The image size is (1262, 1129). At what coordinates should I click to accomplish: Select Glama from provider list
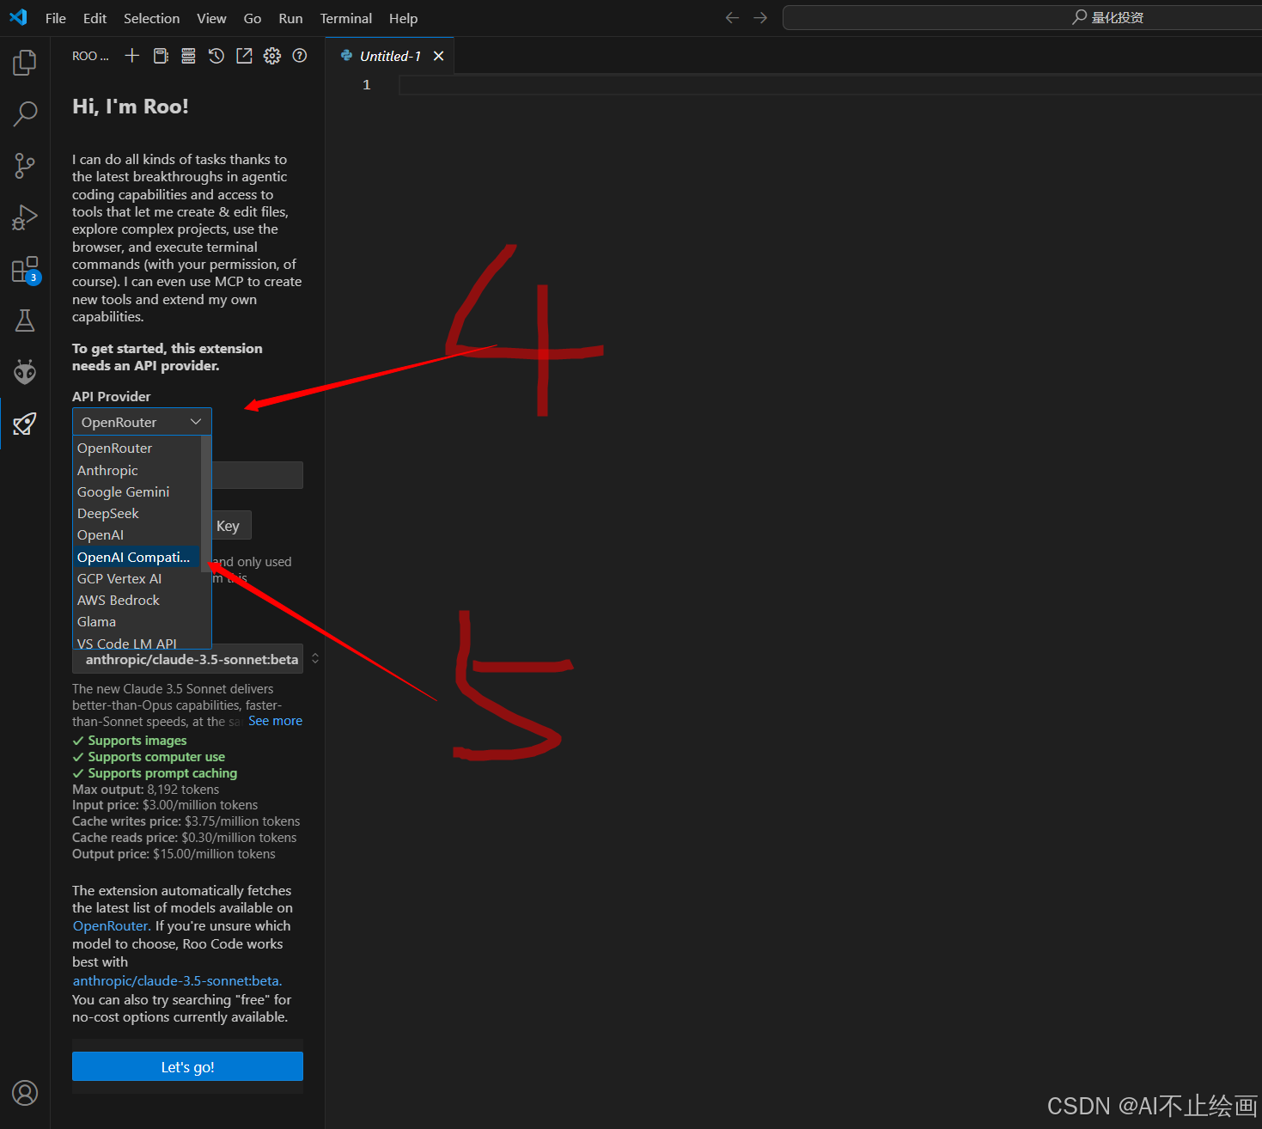(x=137, y=622)
